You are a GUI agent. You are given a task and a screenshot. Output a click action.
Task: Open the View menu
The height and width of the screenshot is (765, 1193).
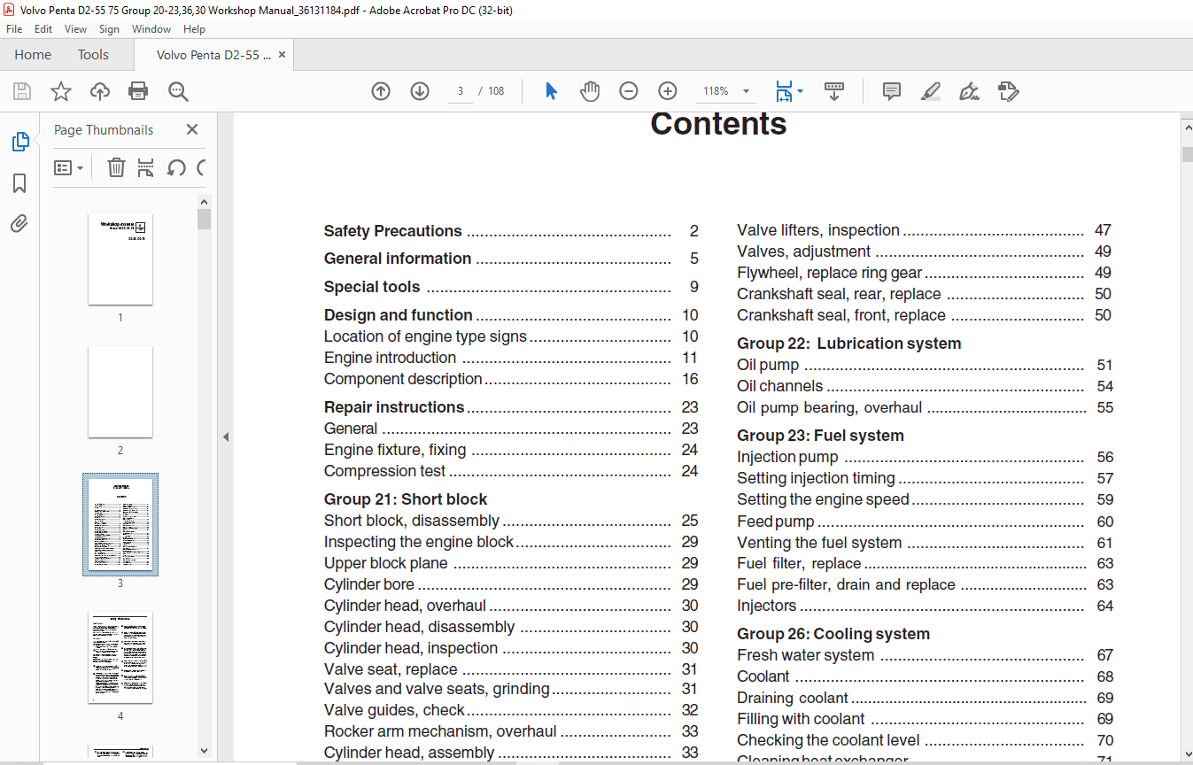(x=76, y=29)
